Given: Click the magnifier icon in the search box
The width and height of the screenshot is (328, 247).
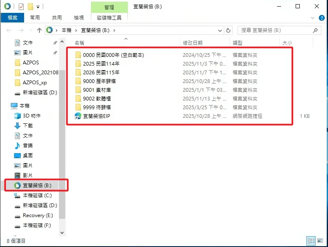Looking at the screenshot, I should [316, 30].
